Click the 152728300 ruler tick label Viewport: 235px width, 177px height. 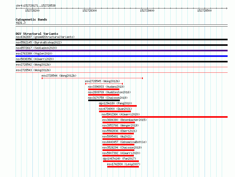click(x=90, y=11)
